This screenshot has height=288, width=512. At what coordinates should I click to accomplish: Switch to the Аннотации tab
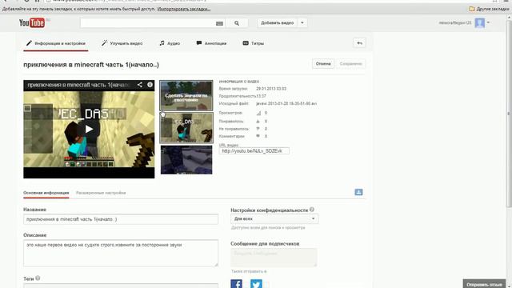pos(211,43)
